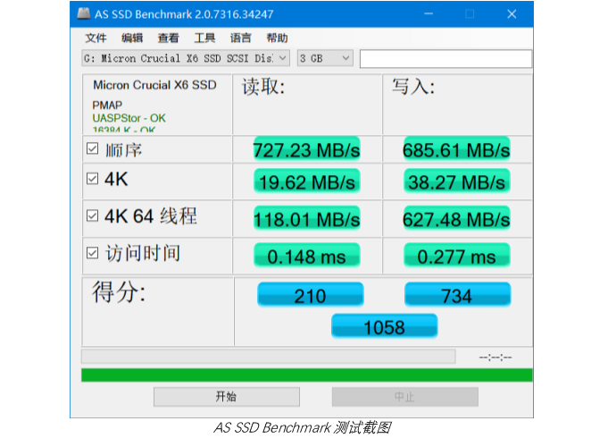
Task: Select the 727.23 MB/s sequential read result
Action: pos(307,149)
